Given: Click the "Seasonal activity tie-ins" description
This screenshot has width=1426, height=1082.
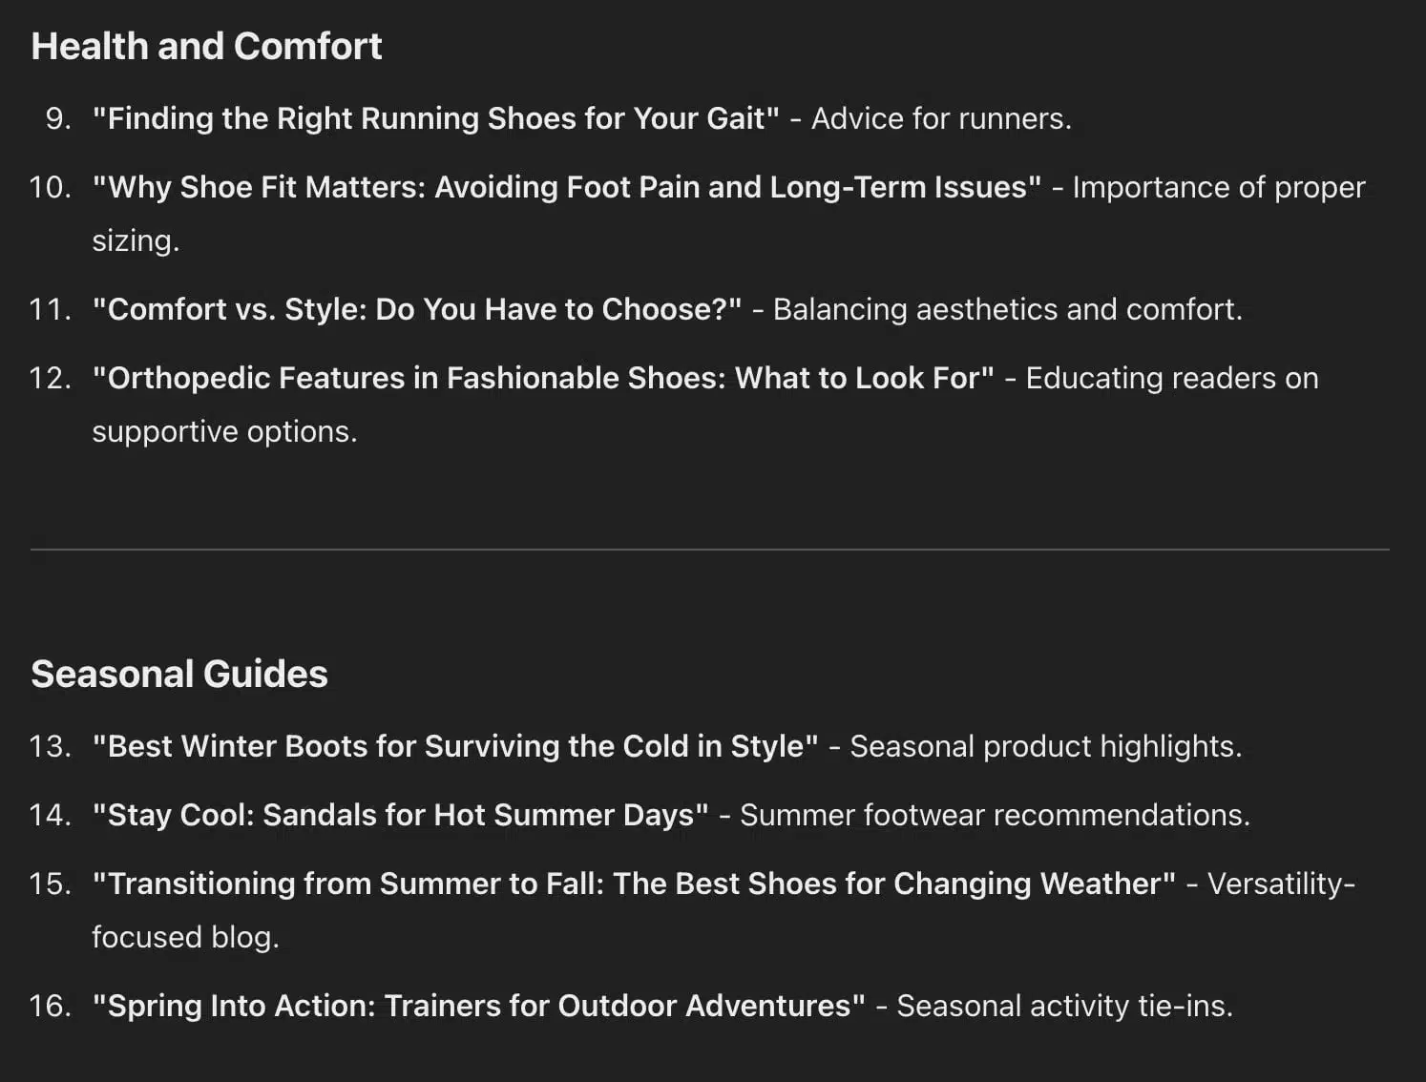Looking at the screenshot, I should tap(1065, 1006).
